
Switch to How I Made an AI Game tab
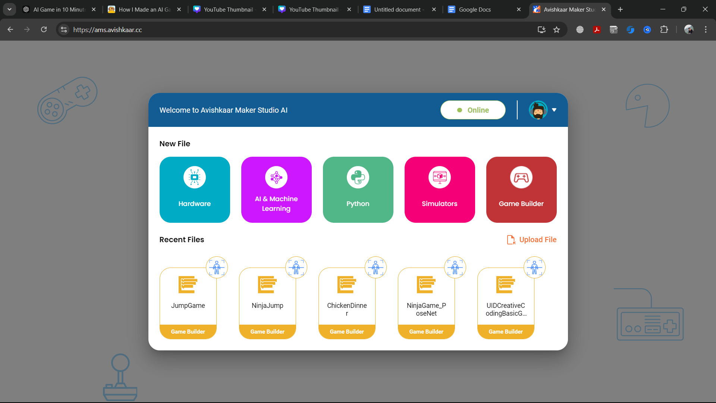pyautogui.click(x=144, y=10)
